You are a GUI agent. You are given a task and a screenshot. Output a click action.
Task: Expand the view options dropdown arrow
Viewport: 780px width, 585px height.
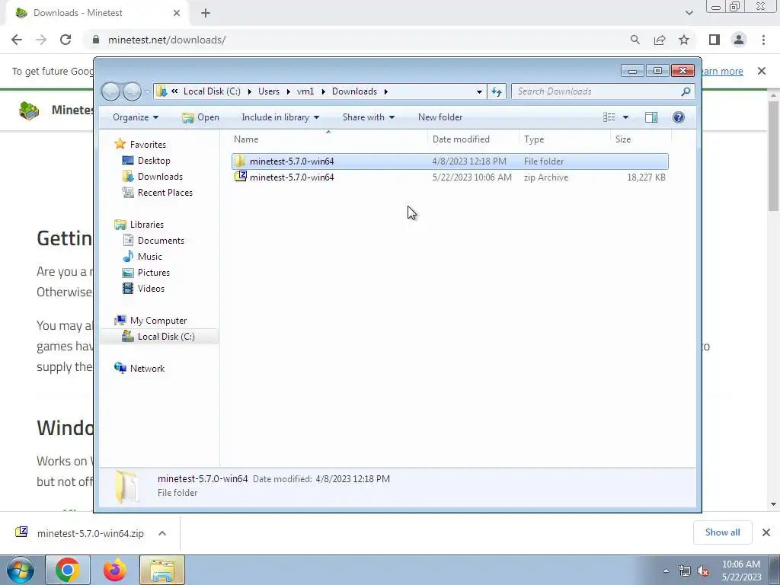click(626, 117)
